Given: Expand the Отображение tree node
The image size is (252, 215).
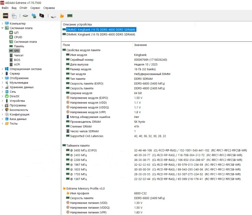Looking at the screenshot, I should (2, 78).
